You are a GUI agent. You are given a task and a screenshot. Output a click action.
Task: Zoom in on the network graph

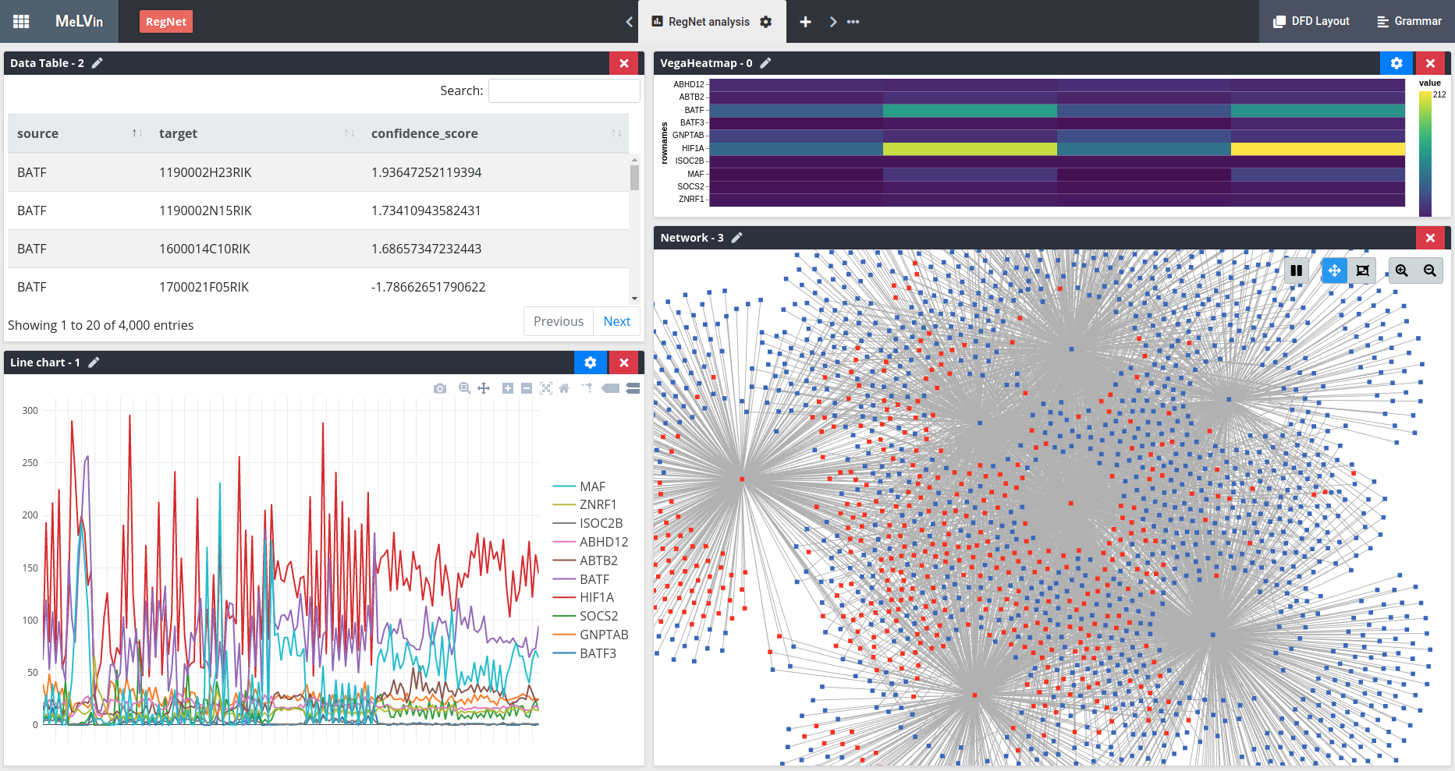1401,271
